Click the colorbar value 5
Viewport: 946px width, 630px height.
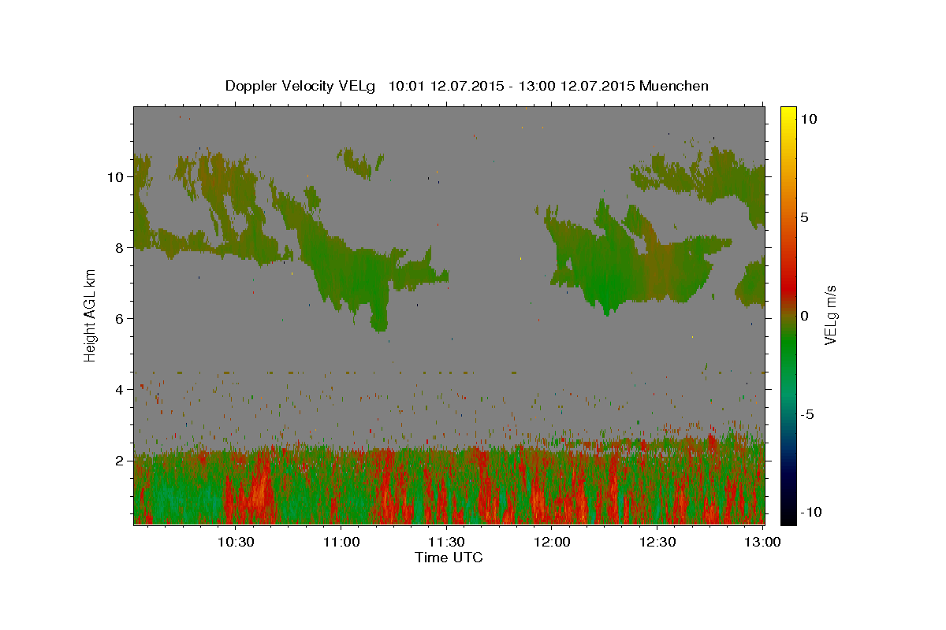click(804, 217)
